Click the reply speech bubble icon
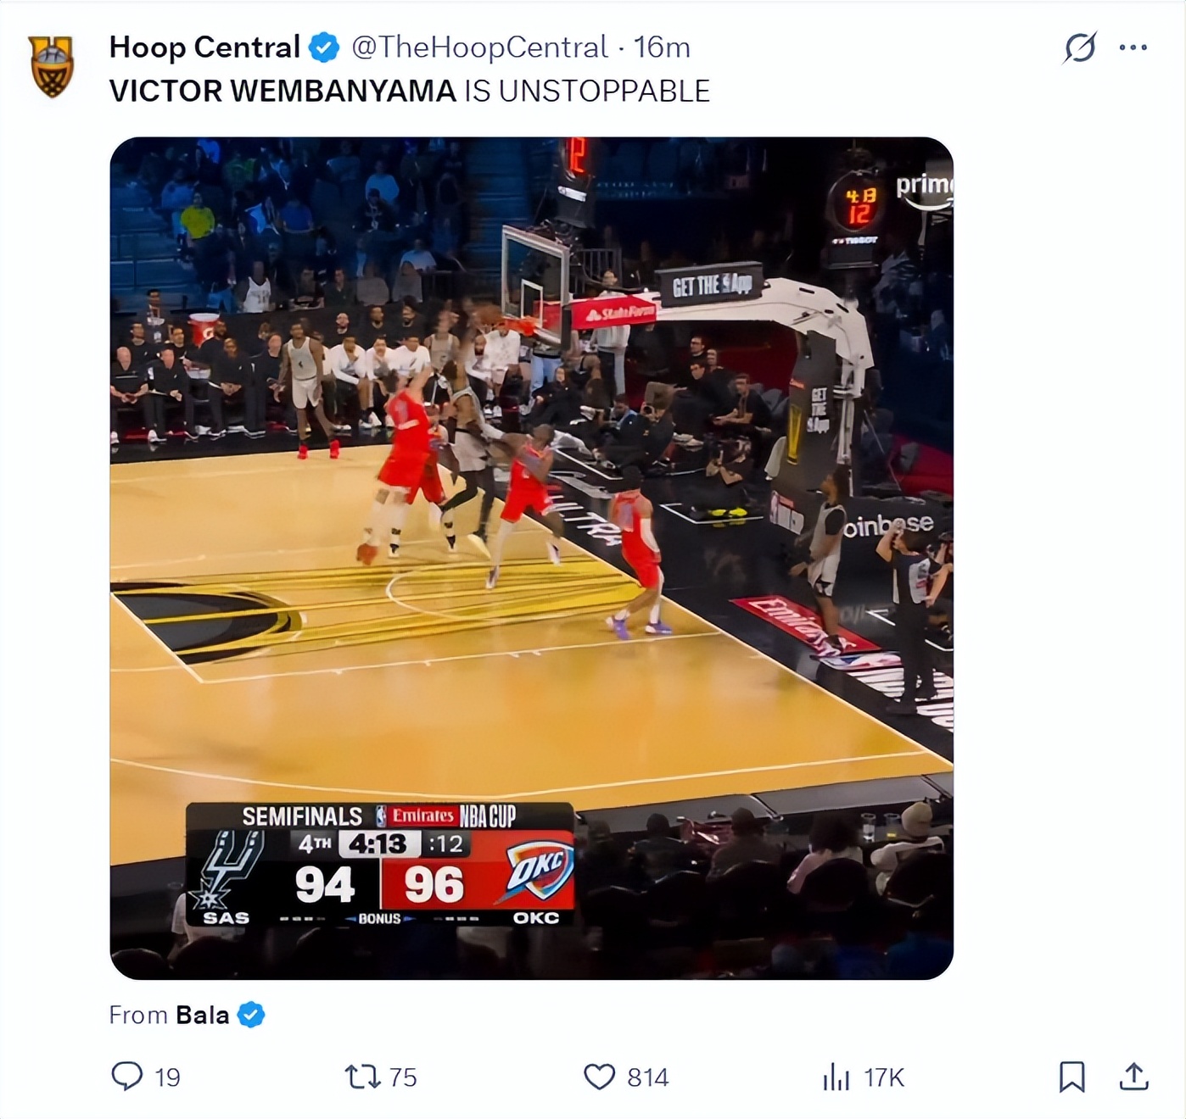 127,1077
